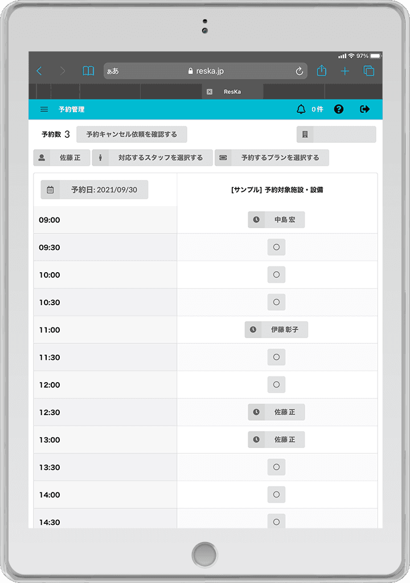Select the open 09:30 slot circle
The image size is (410, 583).
pyautogui.click(x=276, y=247)
